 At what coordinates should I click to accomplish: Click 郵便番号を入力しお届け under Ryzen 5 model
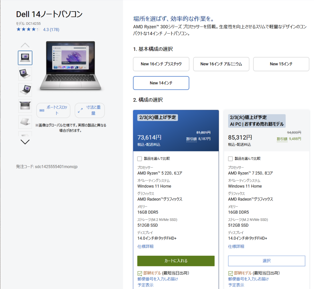click(x=158, y=279)
